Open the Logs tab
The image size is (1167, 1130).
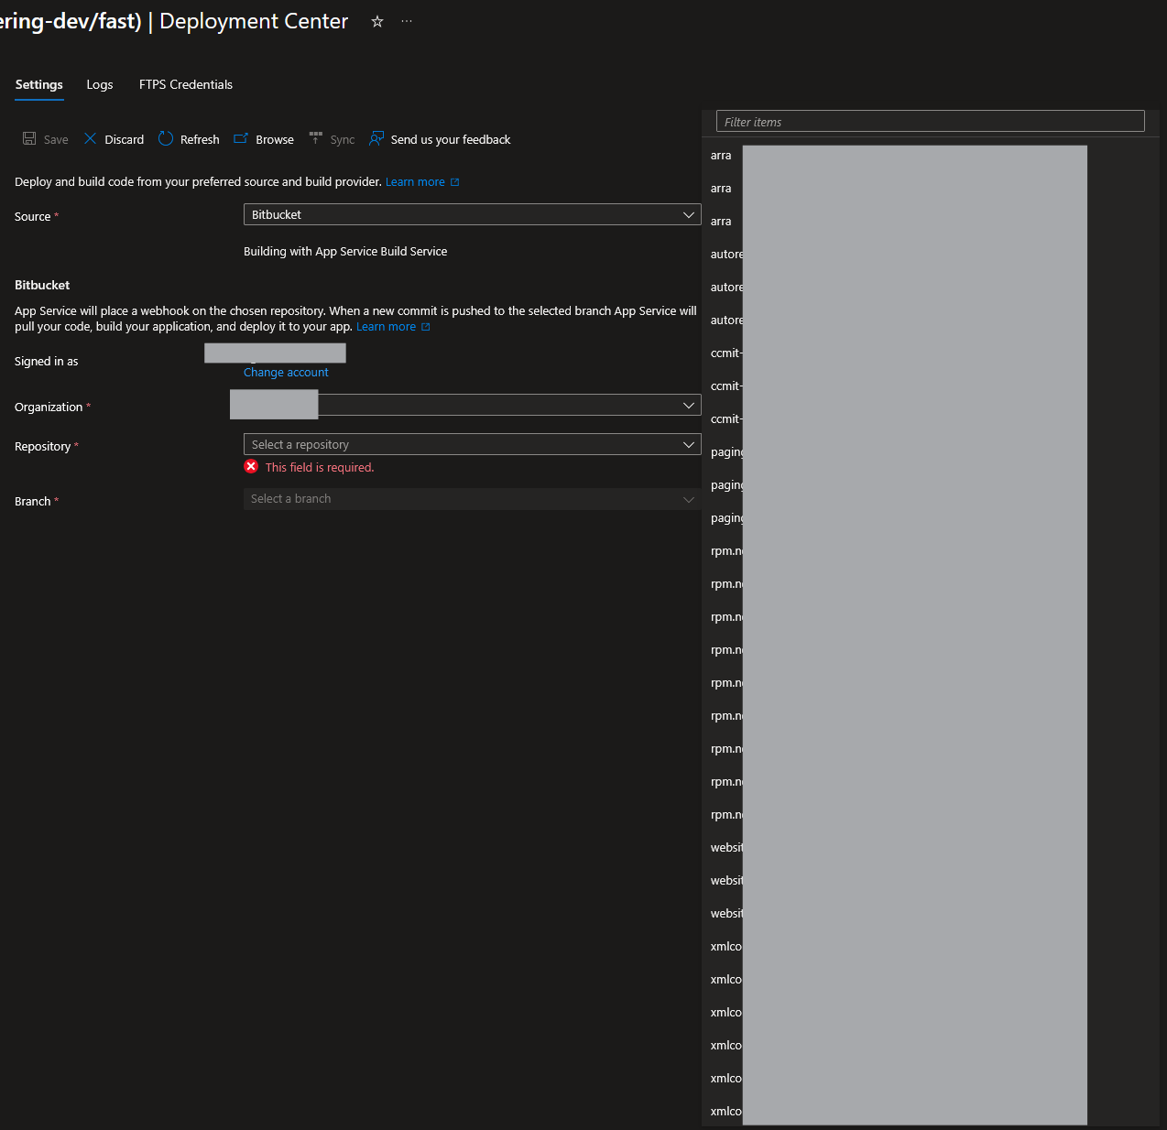point(100,84)
